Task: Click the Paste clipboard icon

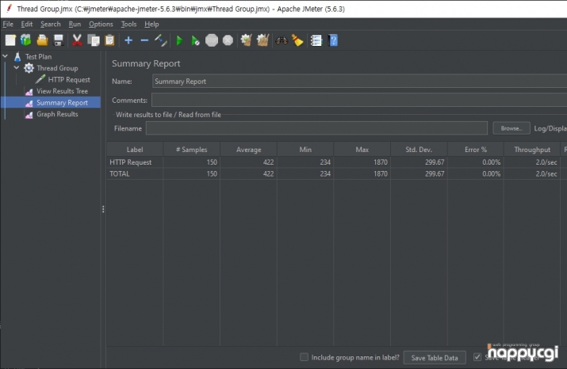Action: [x=109, y=40]
